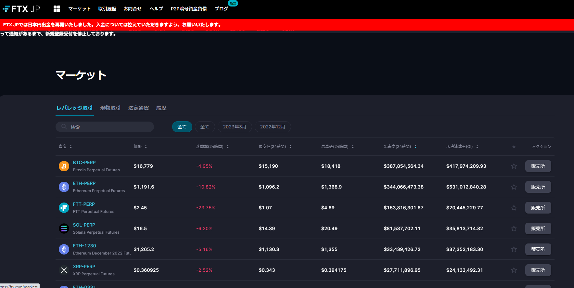
Task: Sort by 価格 column arrows
Action: 146,147
